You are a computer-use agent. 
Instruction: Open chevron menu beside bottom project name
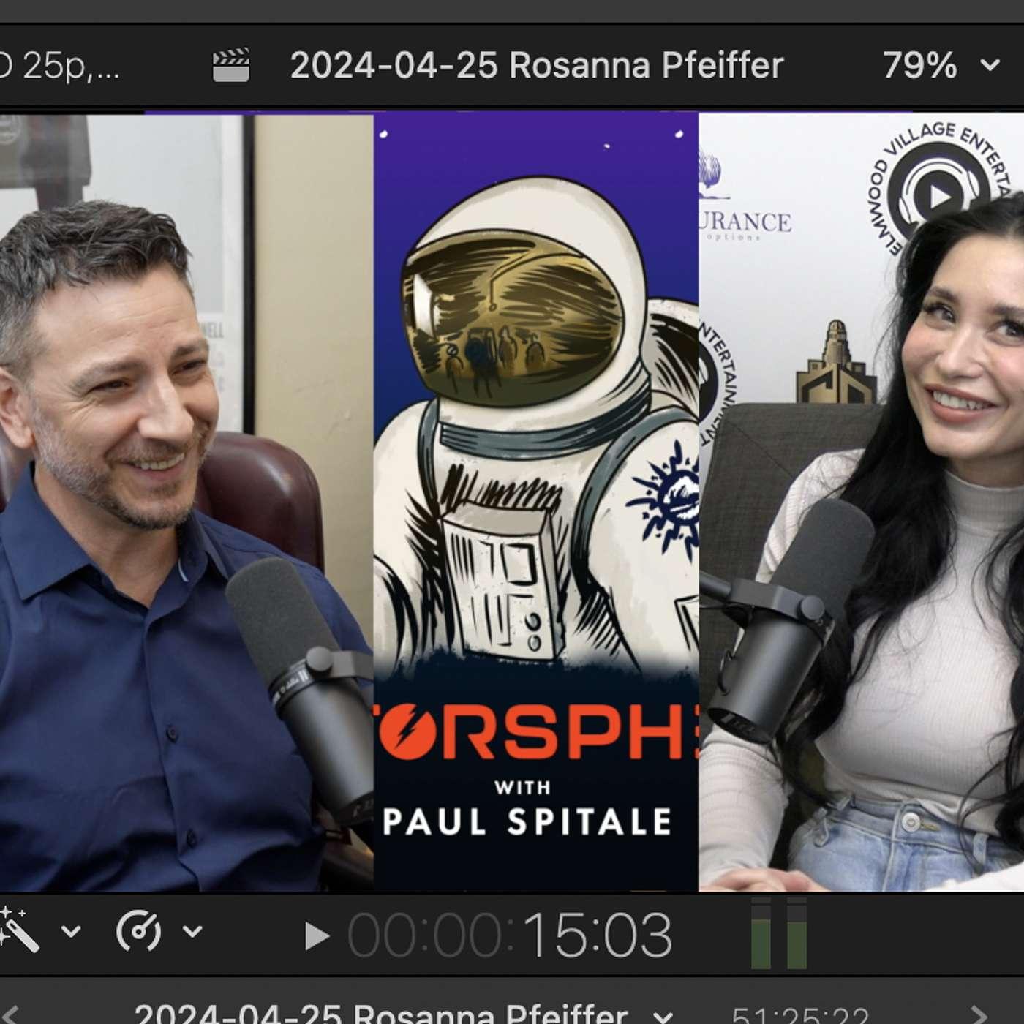click(662, 1016)
